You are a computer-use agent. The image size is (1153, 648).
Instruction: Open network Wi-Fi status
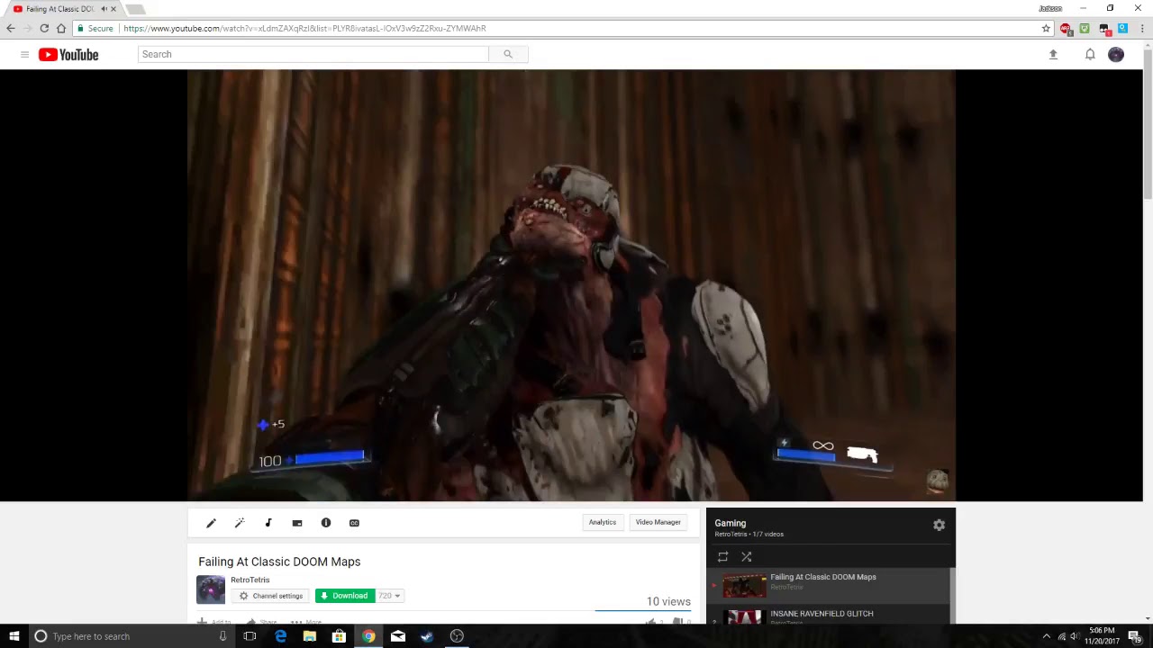[x=1061, y=636]
